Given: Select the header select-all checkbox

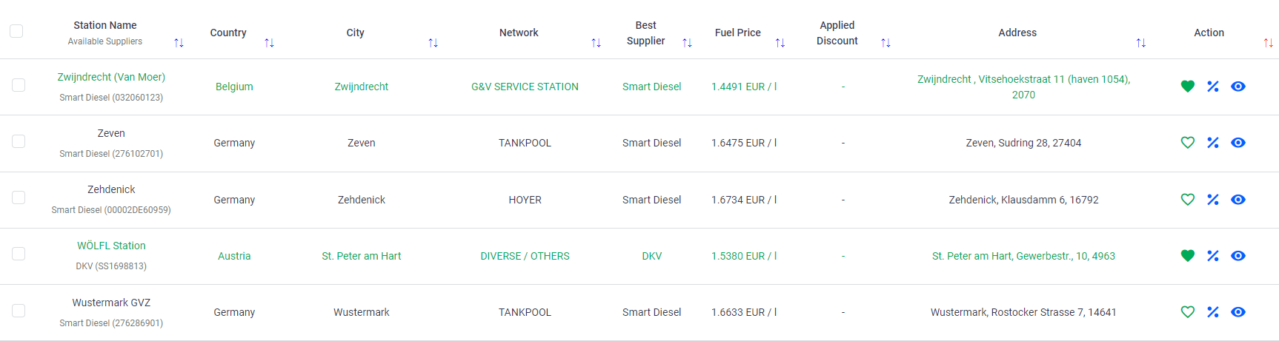Looking at the screenshot, I should pos(16,31).
